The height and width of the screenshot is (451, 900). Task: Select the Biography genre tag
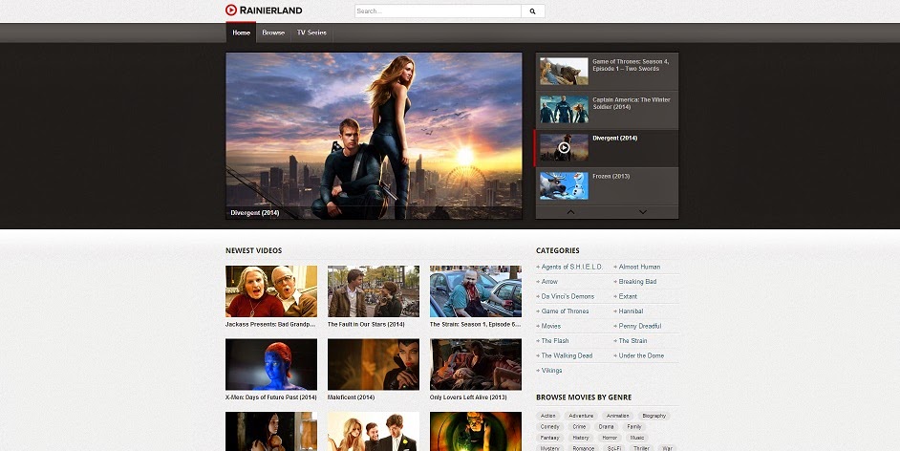point(654,416)
